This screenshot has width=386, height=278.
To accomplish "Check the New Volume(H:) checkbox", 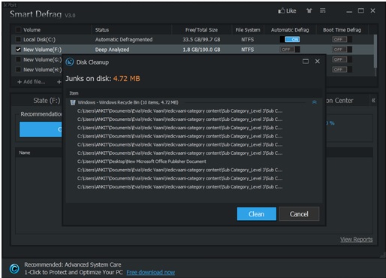I will pyautogui.click(x=18, y=69).
